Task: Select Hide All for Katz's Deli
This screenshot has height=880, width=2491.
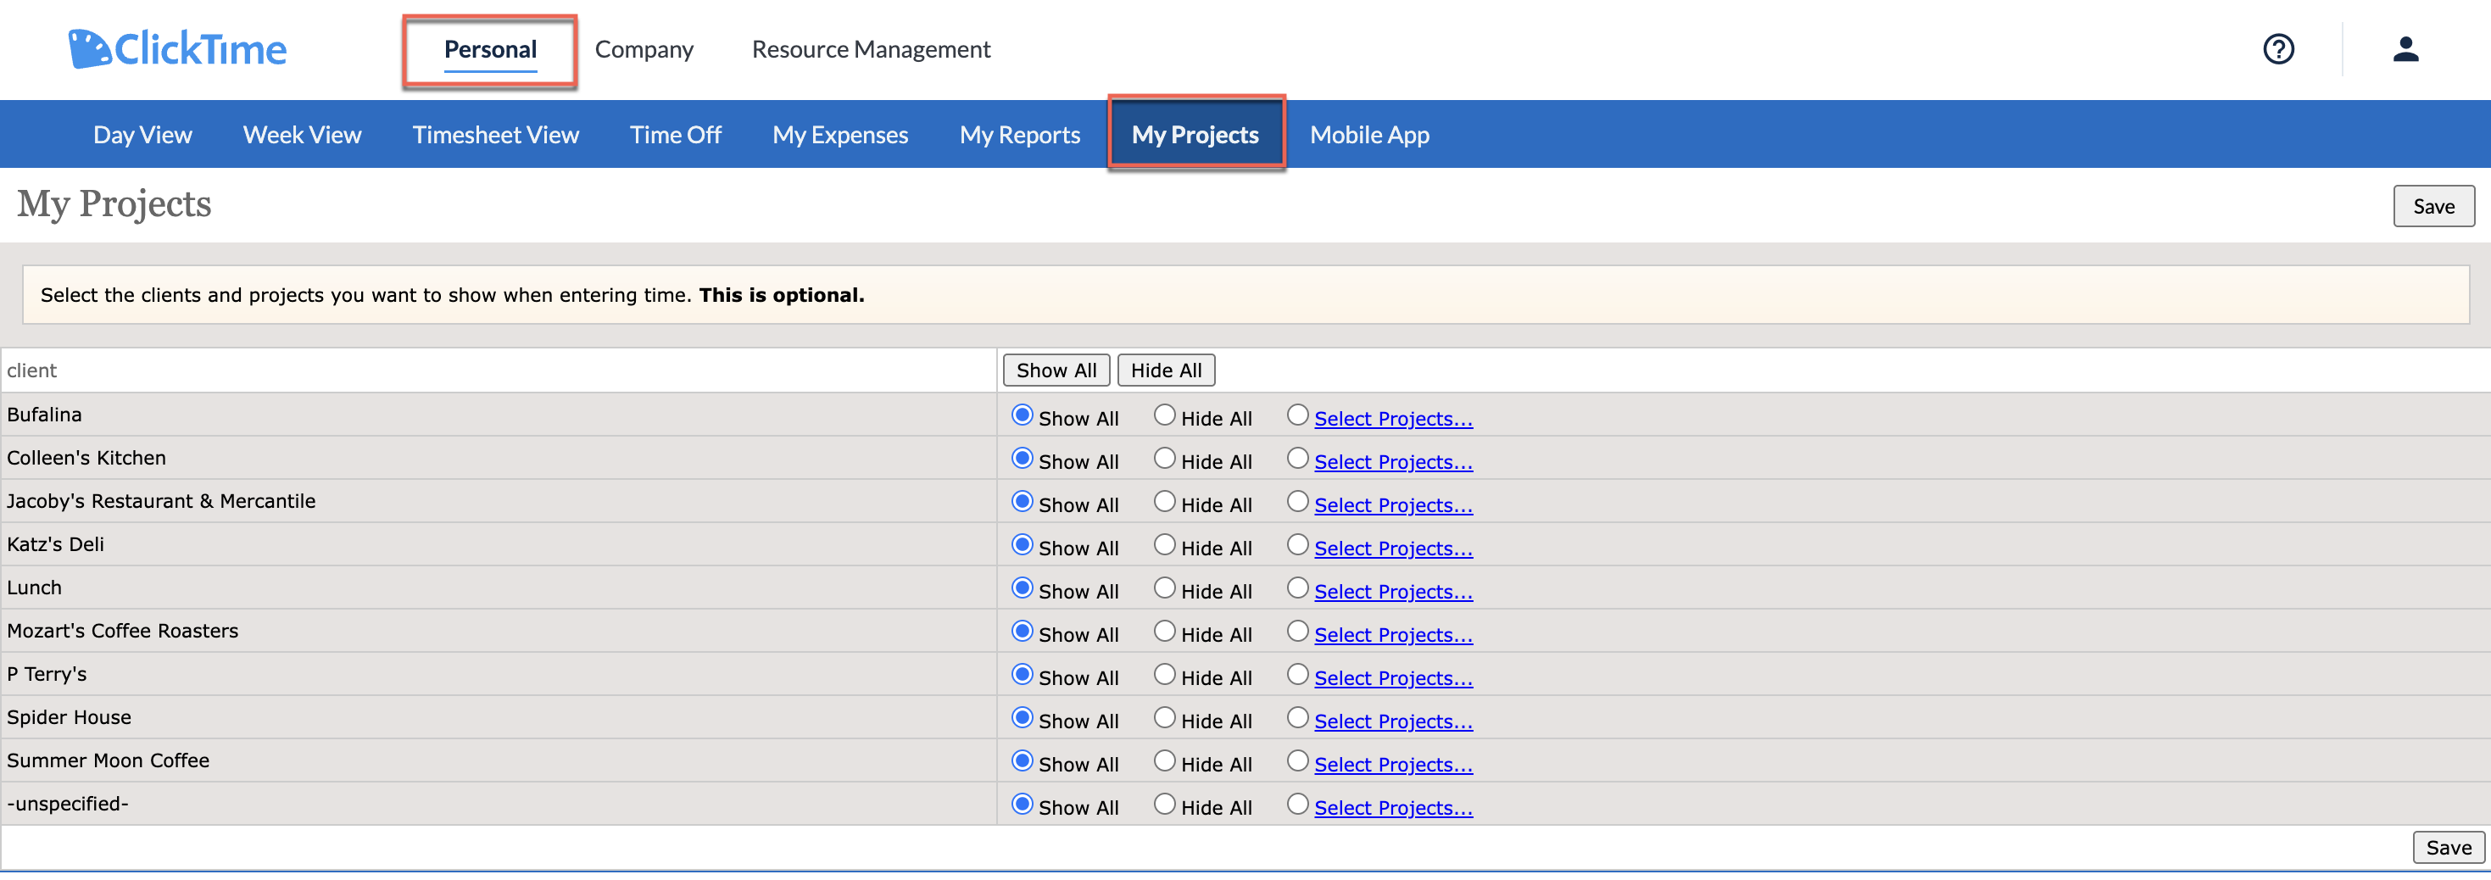Action: 1164,544
